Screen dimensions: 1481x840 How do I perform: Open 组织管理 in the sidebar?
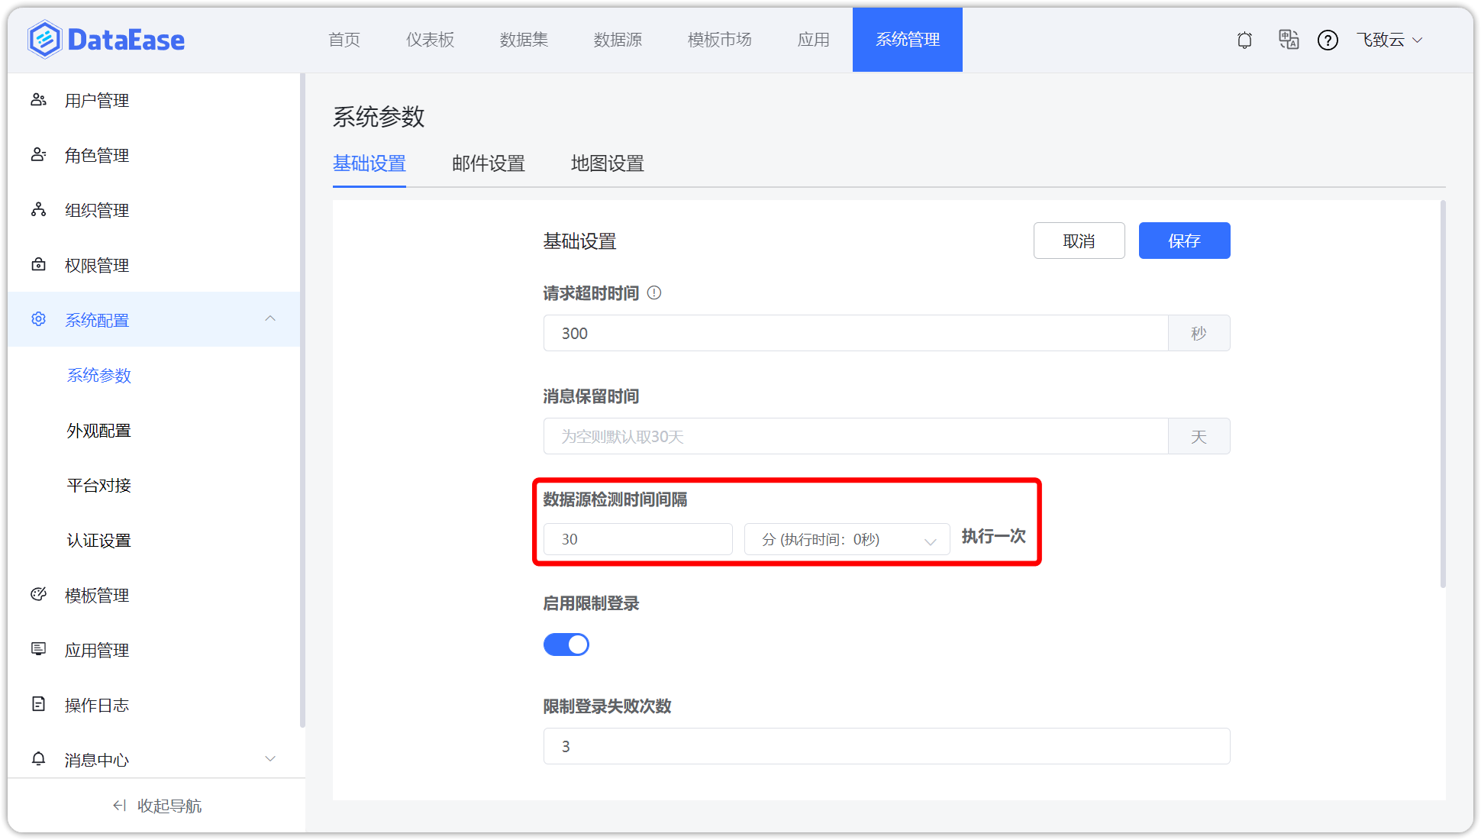[x=96, y=211]
